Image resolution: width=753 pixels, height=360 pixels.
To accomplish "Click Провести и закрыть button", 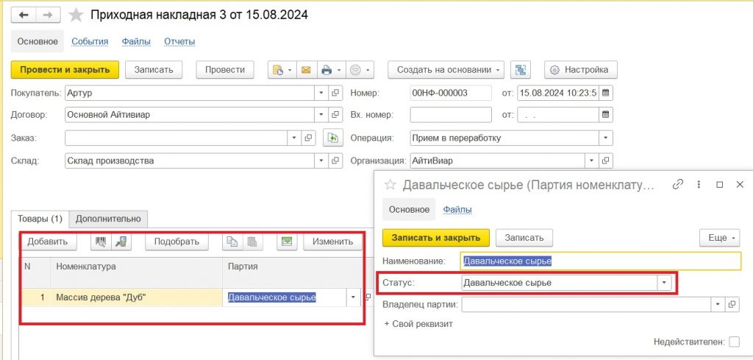I will point(65,70).
